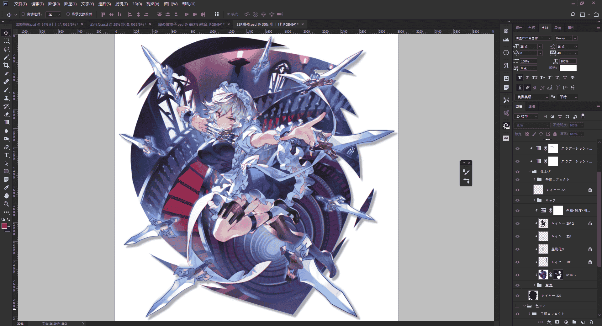This screenshot has width=602, height=326.
Task: Select the Lasso tool
Action: (6, 49)
